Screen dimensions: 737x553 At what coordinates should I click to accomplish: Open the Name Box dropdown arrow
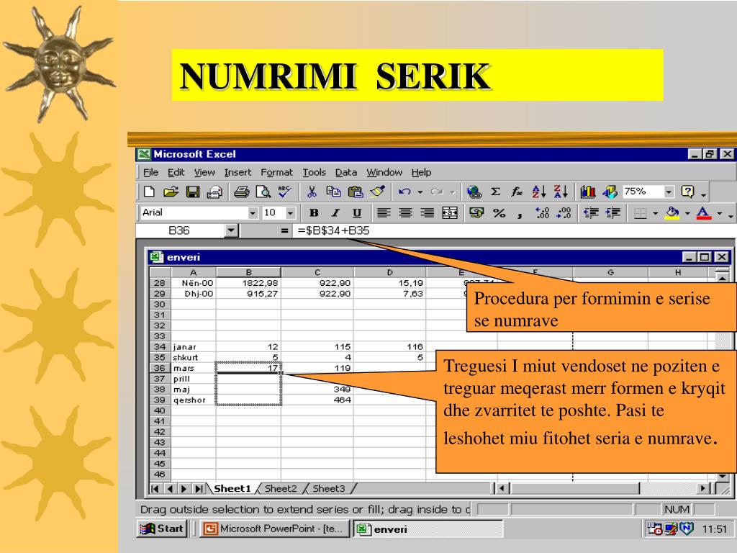[x=231, y=230]
